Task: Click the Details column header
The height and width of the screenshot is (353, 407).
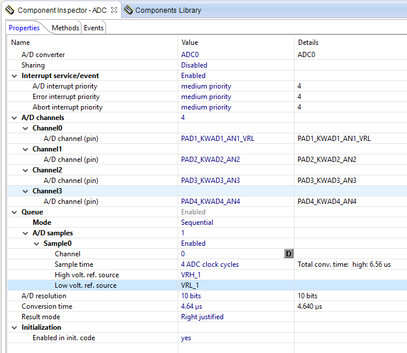Action: (x=308, y=43)
